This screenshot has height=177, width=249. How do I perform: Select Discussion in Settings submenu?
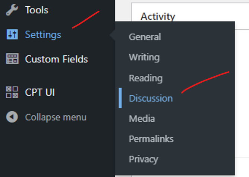[x=151, y=98]
